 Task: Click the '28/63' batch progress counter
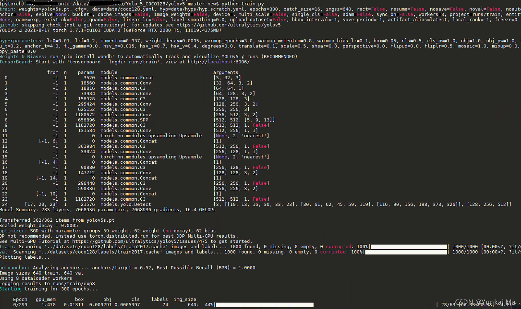[x=448, y=305]
